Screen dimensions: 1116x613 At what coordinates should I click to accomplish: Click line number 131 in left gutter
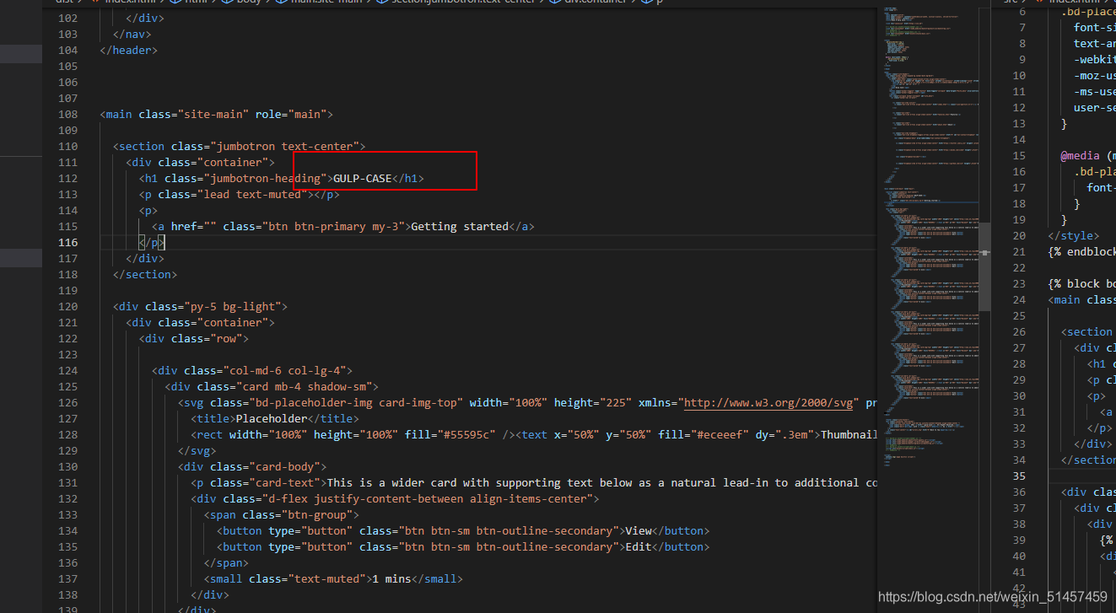(67, 483)
